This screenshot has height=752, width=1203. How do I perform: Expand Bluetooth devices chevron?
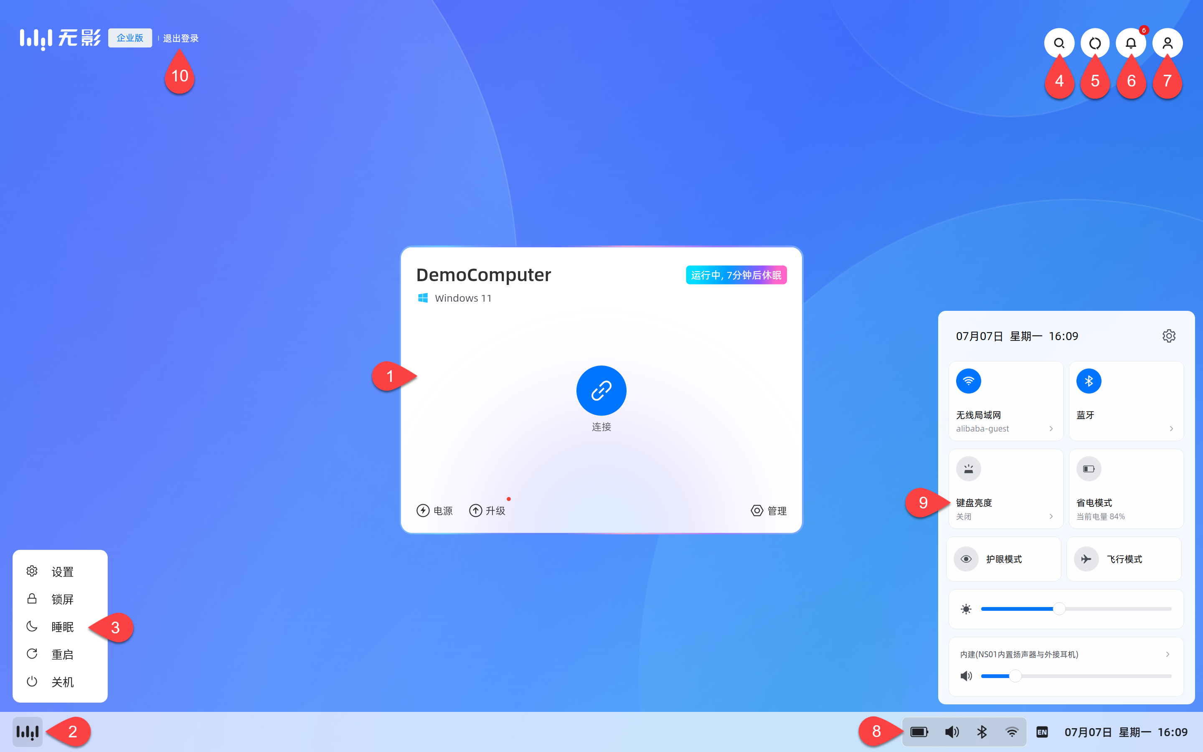[1171, 428]
